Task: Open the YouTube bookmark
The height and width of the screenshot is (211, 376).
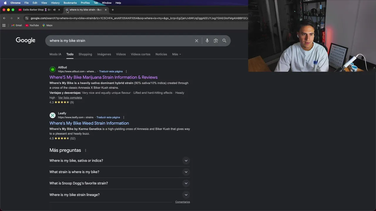Action: pos(32,25)
